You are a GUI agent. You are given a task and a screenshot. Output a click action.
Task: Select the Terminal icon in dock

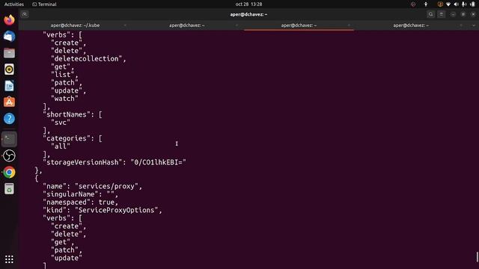[x=9, y=139]
